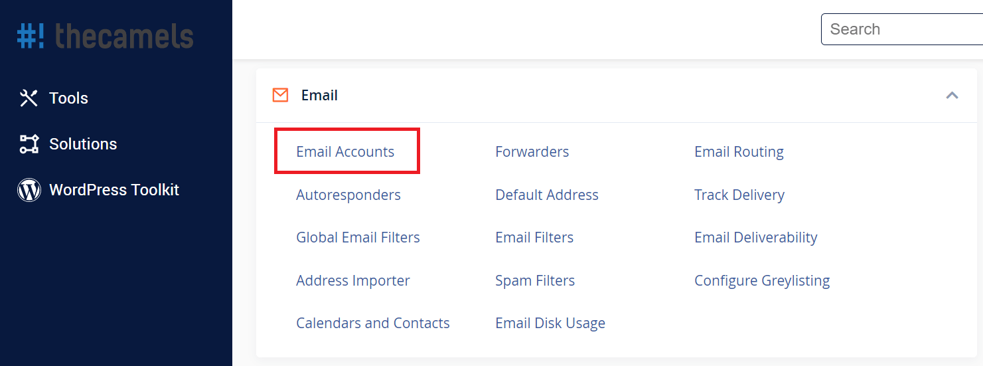Open Forwarders link
Image resolution: width=983 pixels, height=366 pixels.
[532, 151]
